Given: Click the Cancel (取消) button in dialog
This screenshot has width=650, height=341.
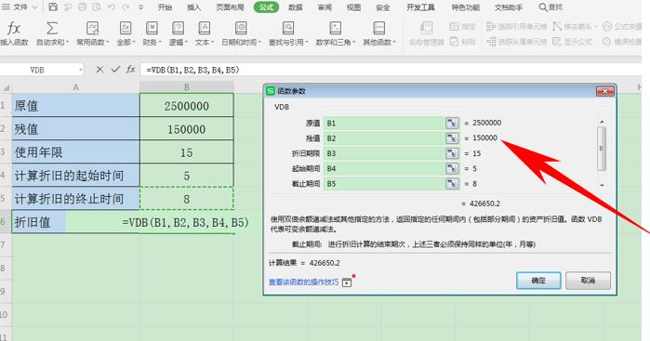Looking at the screenshot, I should click(x=588, y=281).
